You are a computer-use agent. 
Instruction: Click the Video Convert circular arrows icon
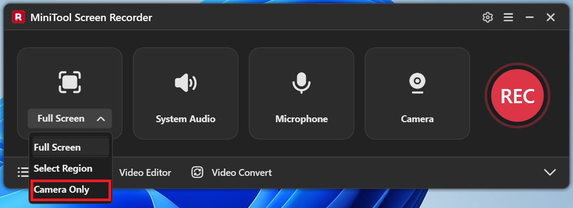[197, 173]
